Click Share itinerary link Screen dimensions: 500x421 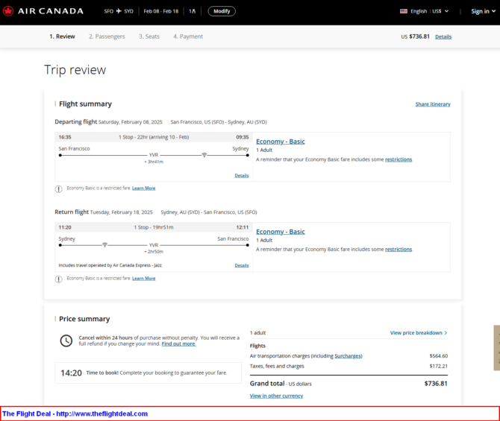(x=433, y=104)
